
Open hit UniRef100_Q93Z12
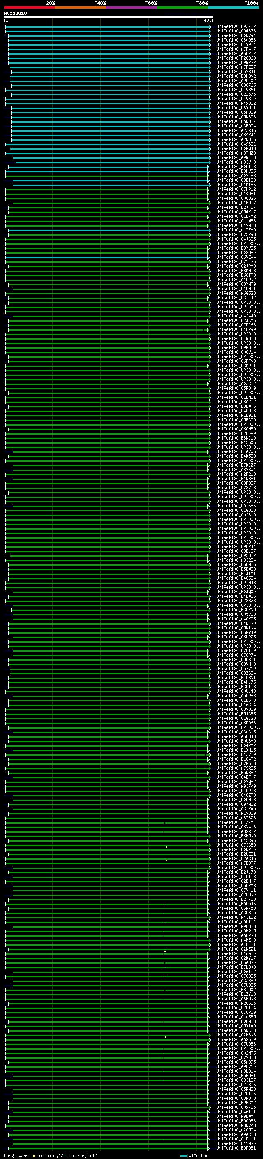pyautogui.click(x=236, y=27)
